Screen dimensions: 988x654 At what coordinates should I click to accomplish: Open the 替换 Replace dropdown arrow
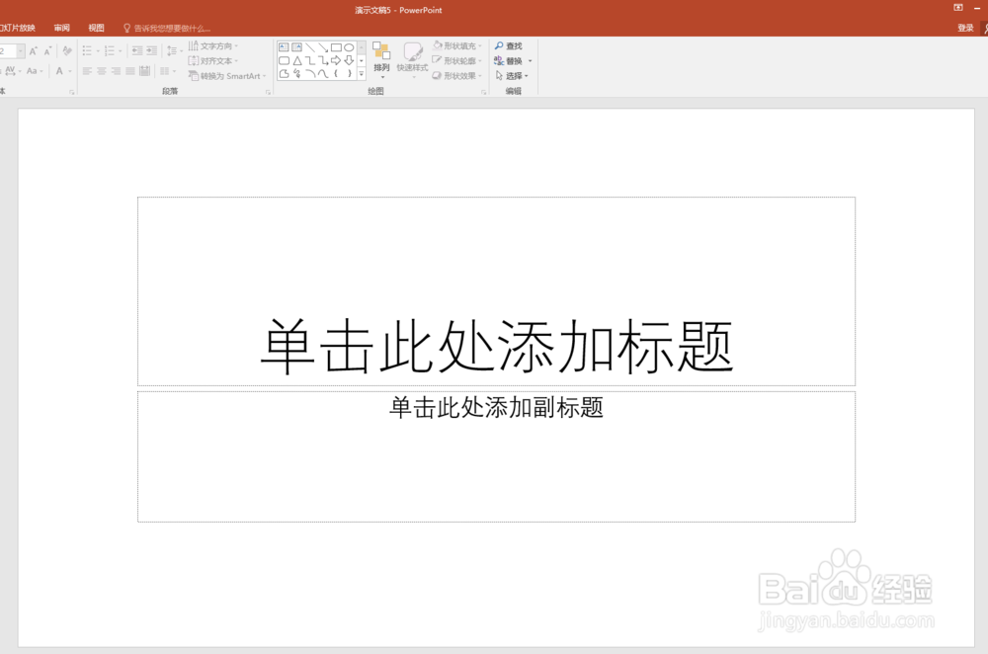point(530,61)
